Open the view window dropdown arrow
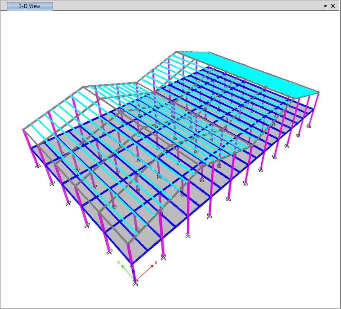 pos(325,6)
